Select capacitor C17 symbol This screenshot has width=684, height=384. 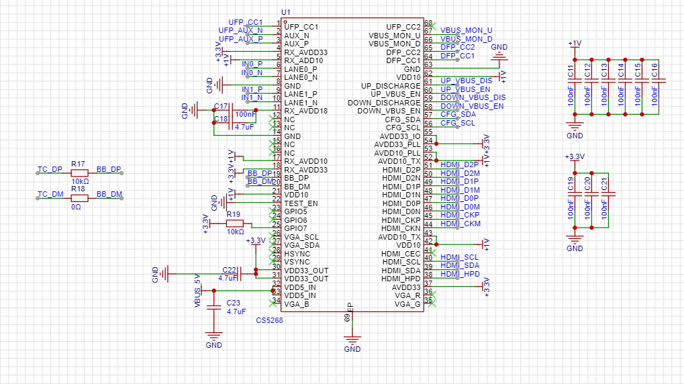pos(231,110)
